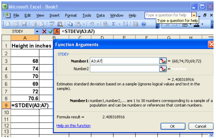Click the Sort Ascending toolbar icon
This screenshot has height=139, width=216.
(x=125, y=24)
